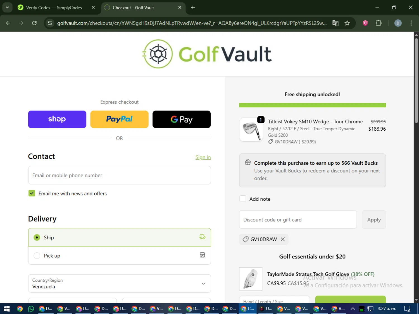Screen dimensions: 419x314
Task: Open the Hand / Length / Size dropdown
Action: 274,300
